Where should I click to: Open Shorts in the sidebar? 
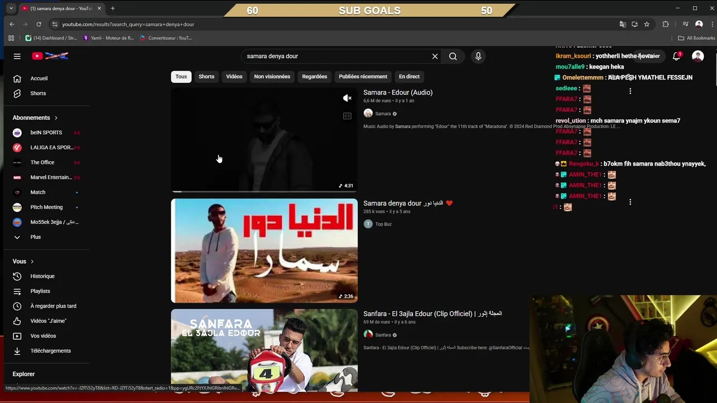[38, 93]
